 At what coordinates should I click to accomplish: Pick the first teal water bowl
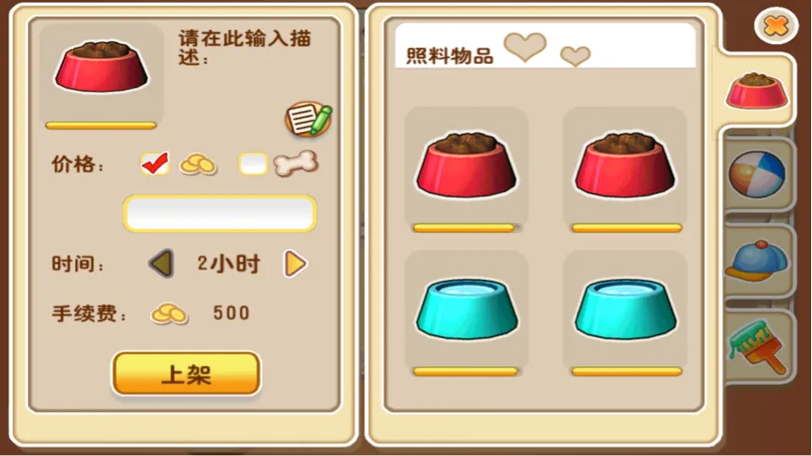[466, 314]
